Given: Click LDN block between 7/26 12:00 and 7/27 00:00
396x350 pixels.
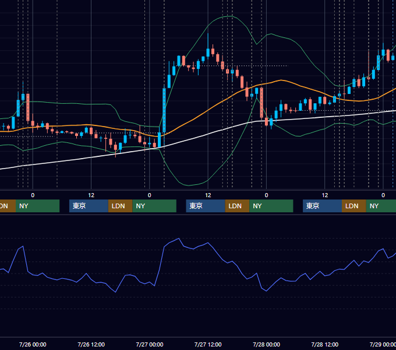Looking at the screenshot, I should [120, 206].
